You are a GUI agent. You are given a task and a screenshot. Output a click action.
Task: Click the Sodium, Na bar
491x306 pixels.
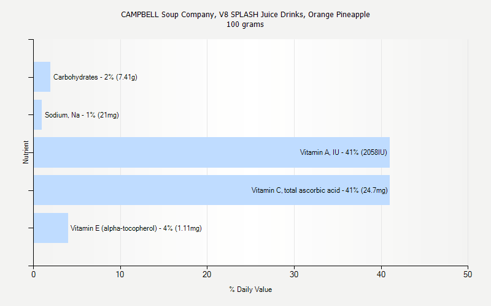coord(37,114)
